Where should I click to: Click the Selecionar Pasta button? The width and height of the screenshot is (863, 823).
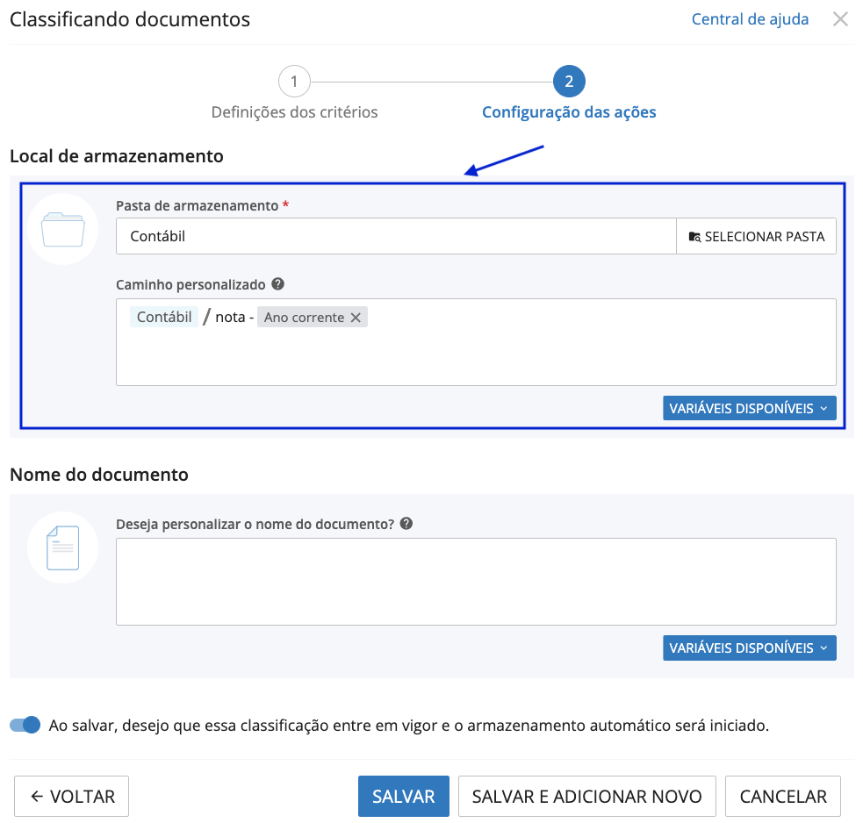756,236
